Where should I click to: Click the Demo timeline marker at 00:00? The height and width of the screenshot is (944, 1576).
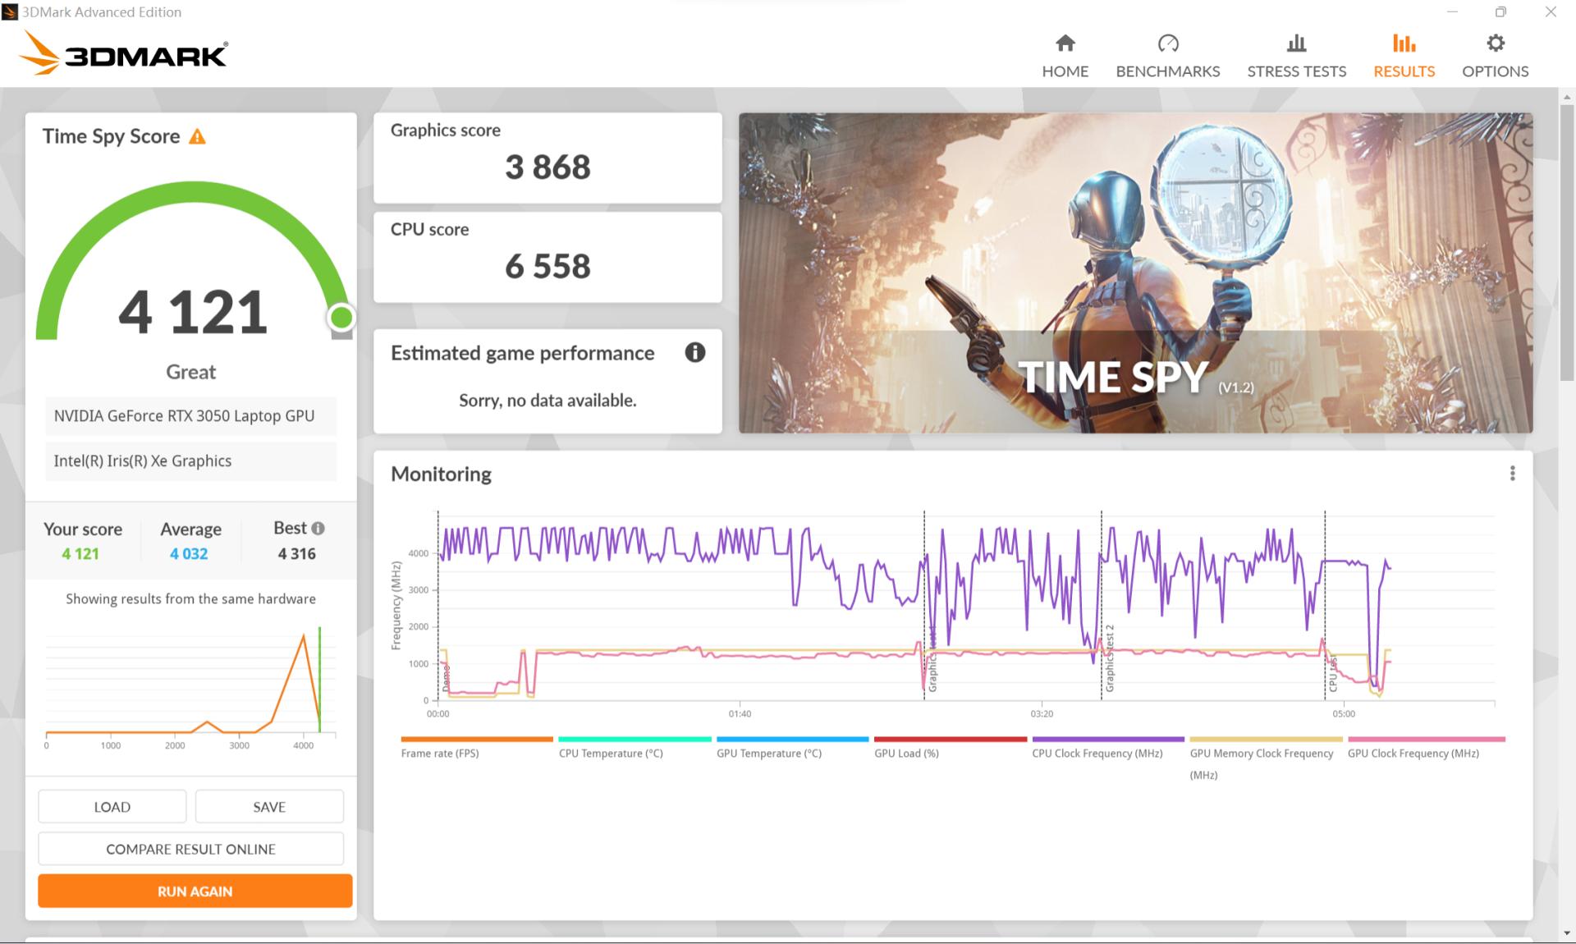(x=446, y=678)
